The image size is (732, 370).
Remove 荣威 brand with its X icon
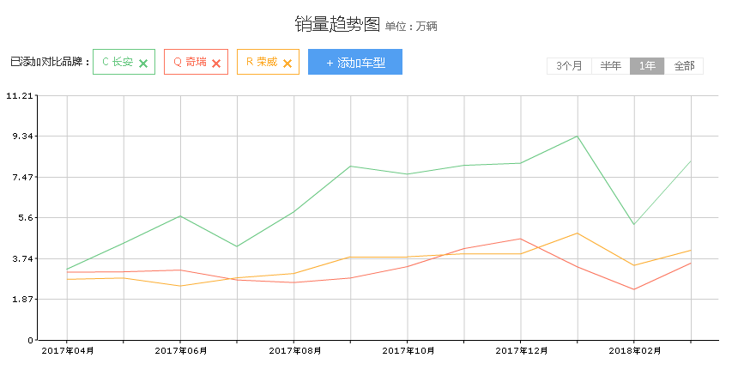(287, 63)
